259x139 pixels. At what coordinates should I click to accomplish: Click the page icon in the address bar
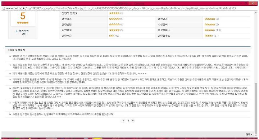(4, 8)
